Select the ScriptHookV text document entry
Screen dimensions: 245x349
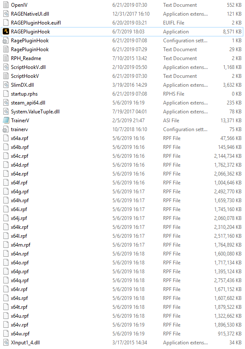click(122, 76)
